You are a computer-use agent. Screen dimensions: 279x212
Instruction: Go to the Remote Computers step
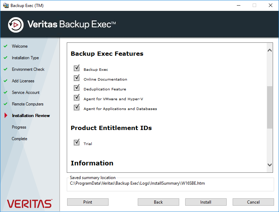pos(27,104)
